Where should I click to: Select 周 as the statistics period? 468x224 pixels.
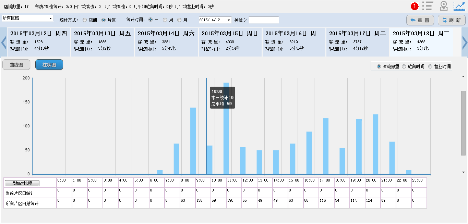click(x=165, y=20)
